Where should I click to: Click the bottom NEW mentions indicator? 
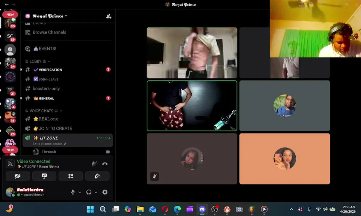pyautogui.click(x=10, y=150)
